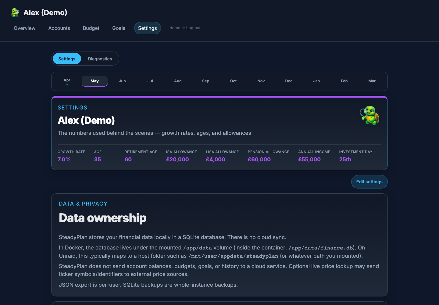Click the /mnt/user/appdata/steadyplan path
Viewport: 439px width, 305px height.
233,256
